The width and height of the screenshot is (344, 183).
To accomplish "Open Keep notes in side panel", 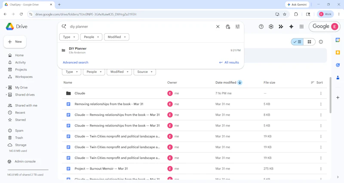I will tap(338, 53).
